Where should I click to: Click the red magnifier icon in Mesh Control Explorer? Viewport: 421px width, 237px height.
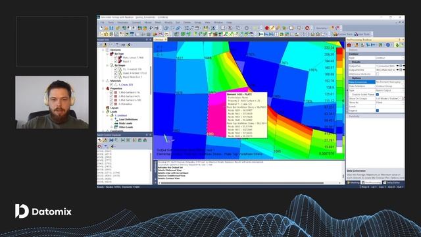pyautogui.click(x=99, y=146)
